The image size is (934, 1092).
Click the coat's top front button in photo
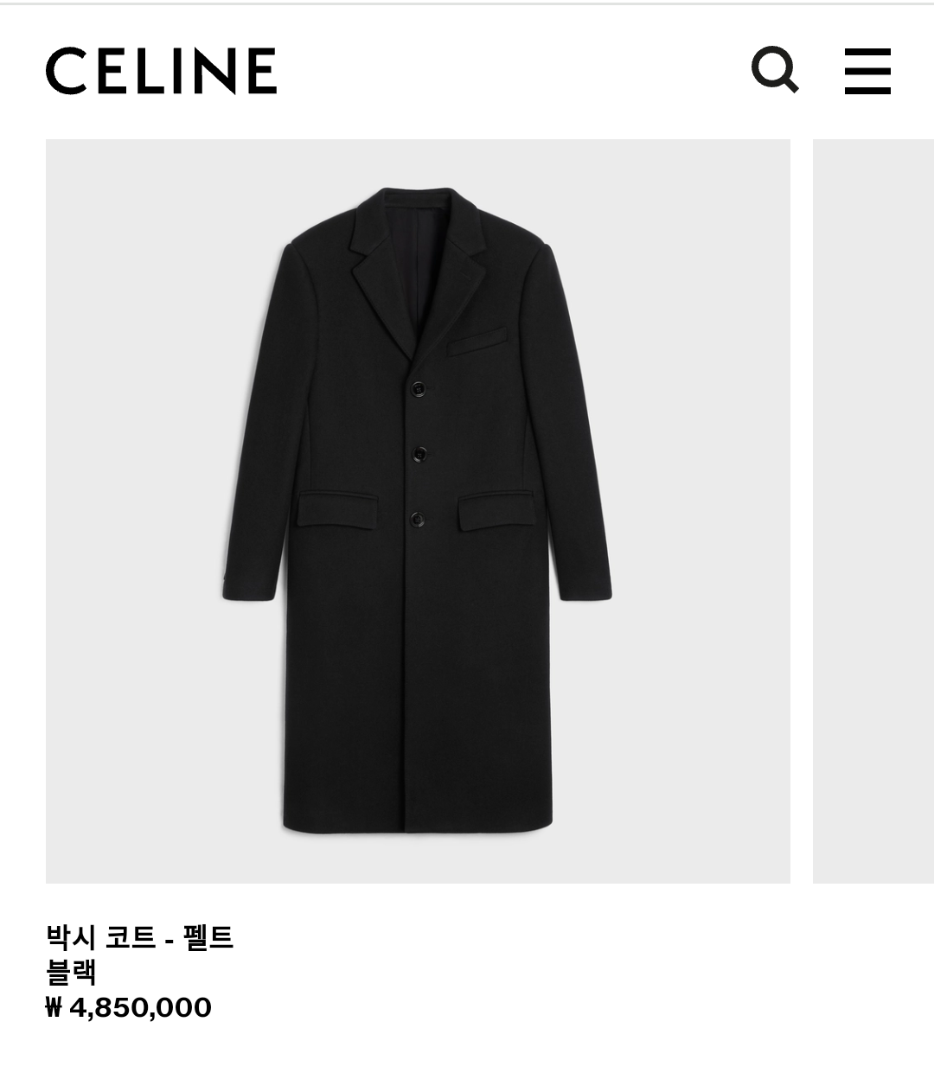click(419, 388)
